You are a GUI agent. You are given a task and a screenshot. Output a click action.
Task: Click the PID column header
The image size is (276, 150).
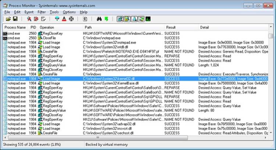pos(33,27)
